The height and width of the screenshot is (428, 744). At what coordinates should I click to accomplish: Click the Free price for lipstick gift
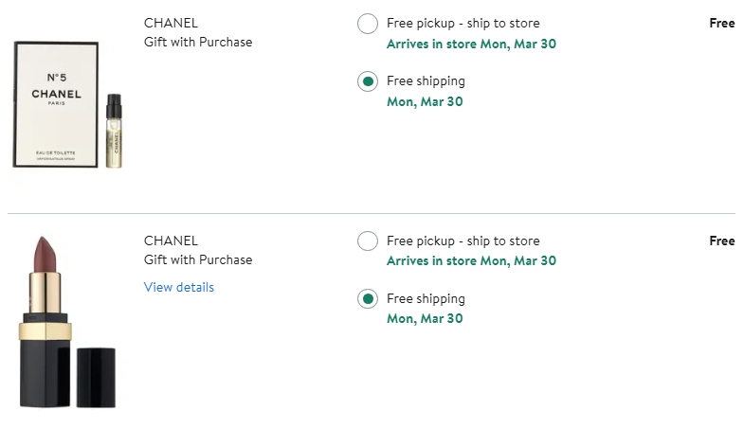coord(721,241)
